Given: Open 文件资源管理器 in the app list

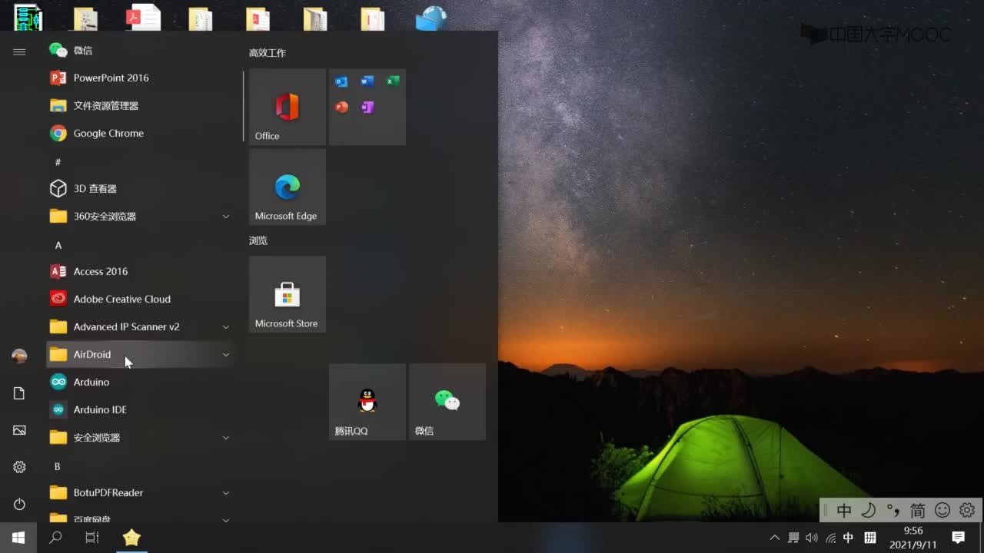Looking at the screenshot, I should coord(139,105).
